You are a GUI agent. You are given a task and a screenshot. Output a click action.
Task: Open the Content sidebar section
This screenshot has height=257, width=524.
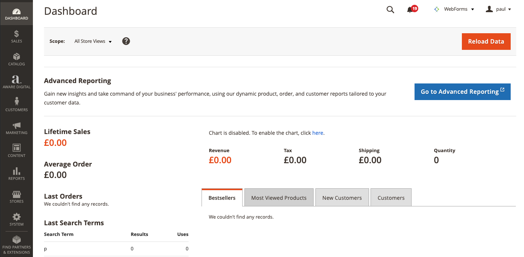pyautogui.click(x=16, y=151)
